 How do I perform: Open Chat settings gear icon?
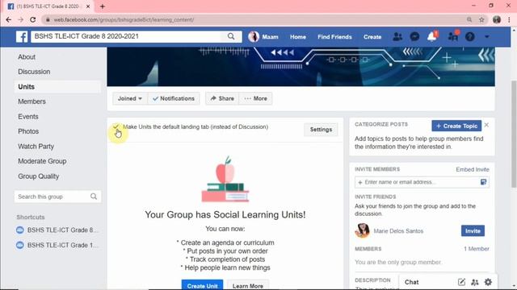point(488,282)
